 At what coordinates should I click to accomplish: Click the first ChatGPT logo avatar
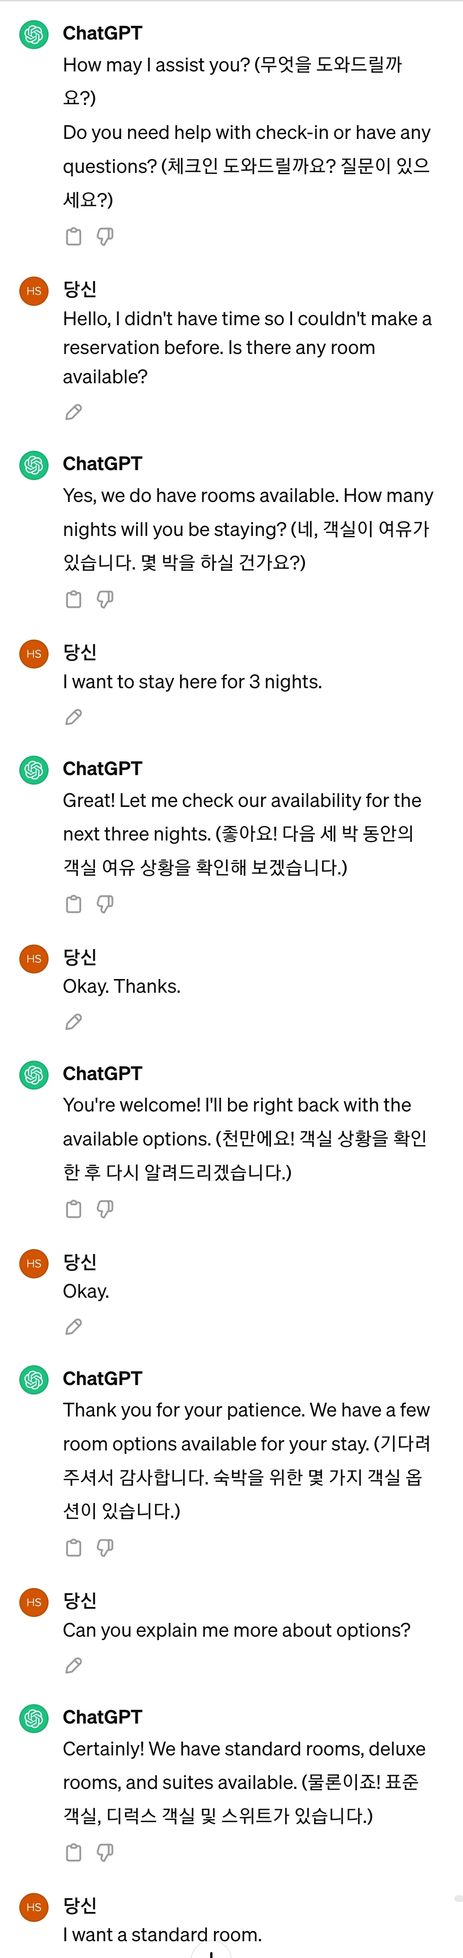tap(34, 34)
